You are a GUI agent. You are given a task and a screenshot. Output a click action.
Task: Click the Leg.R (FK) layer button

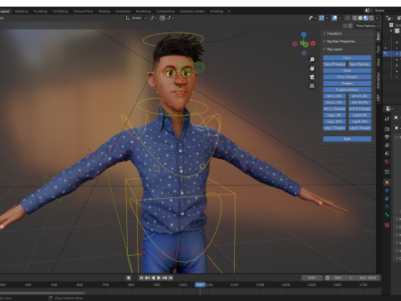[x=360, y=121]
